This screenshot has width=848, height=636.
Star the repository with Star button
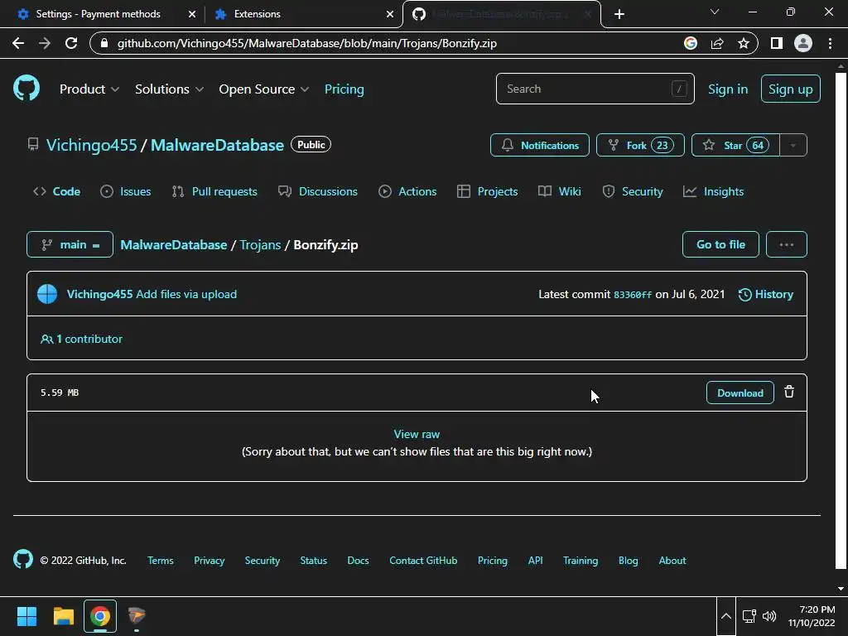pos(735,145)
